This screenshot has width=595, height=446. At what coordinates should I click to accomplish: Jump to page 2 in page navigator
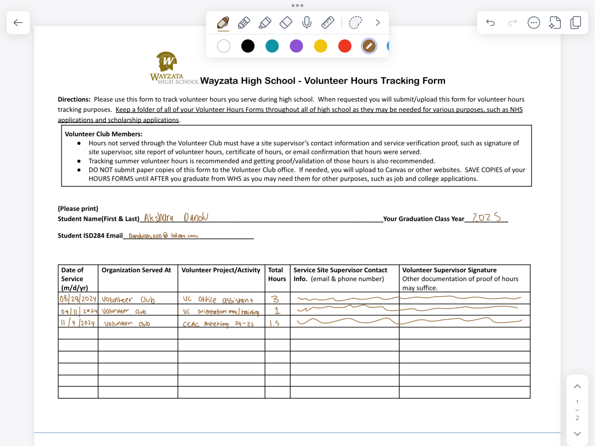tap(577, 418)
